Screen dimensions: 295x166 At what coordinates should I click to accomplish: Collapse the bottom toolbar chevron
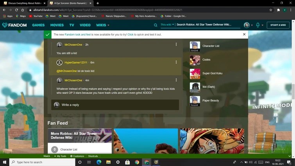[x=290, y=156]
